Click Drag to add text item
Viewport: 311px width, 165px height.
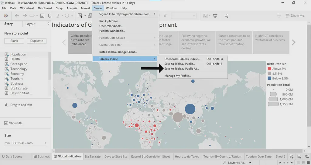(18, 105)
